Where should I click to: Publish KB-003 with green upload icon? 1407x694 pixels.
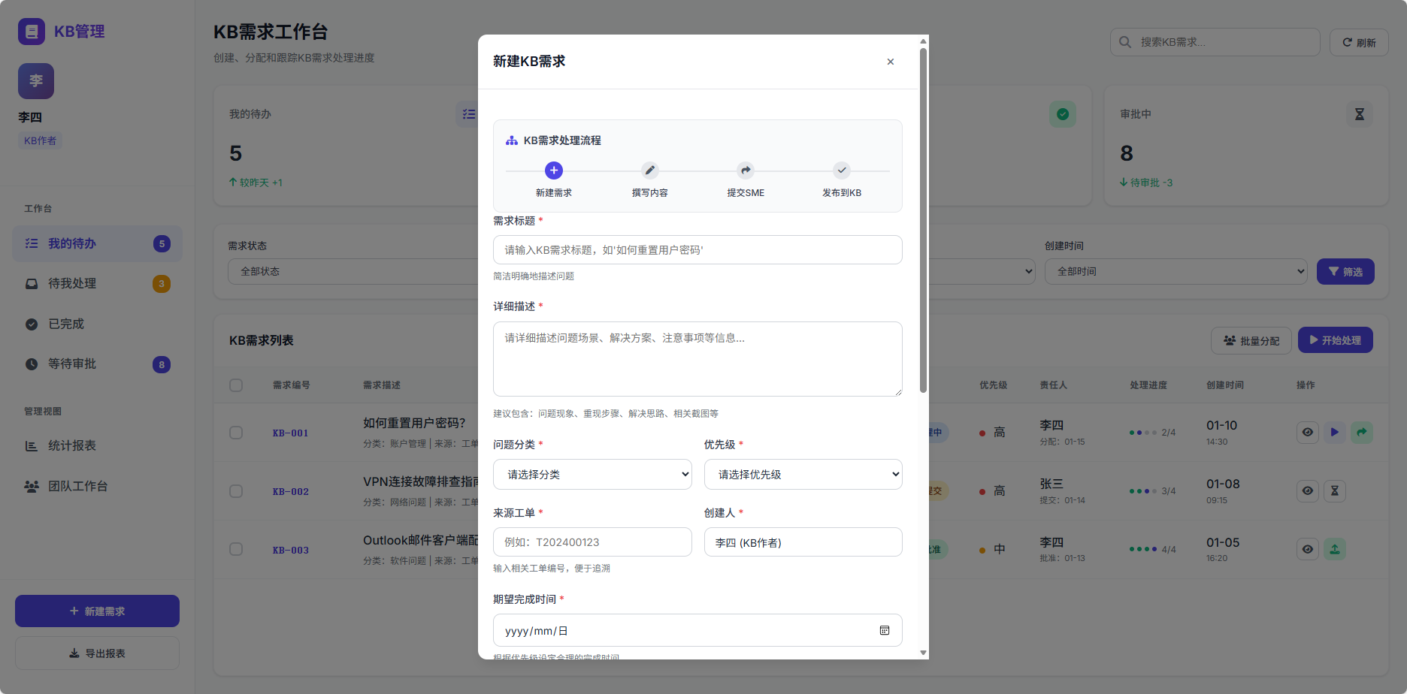point(1335,549)
